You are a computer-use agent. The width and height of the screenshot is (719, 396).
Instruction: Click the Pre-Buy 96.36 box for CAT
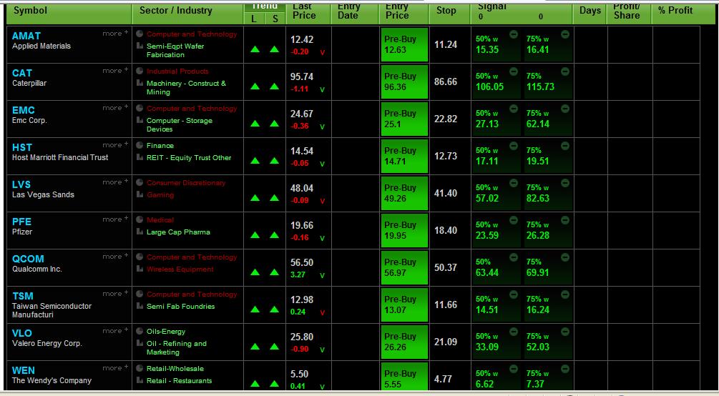tap(404, 81)
